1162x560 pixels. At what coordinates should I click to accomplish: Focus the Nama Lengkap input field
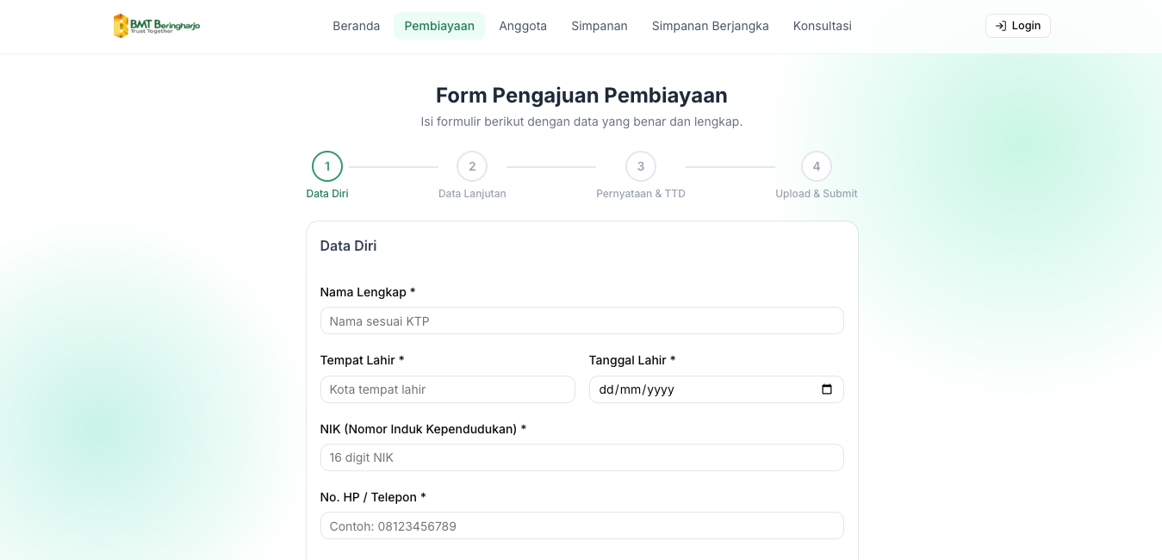coord(582,320)
